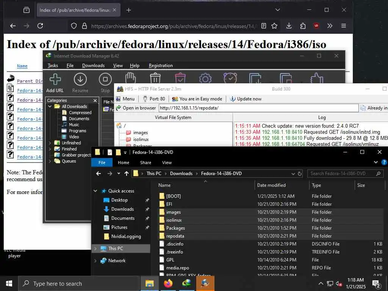This screenshot has width=388, height=291.
Task: Expand the Queues category in IDM
Action: click(50, 161)
